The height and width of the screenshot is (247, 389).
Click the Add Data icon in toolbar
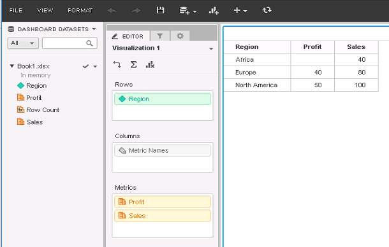tap(184, 10)
